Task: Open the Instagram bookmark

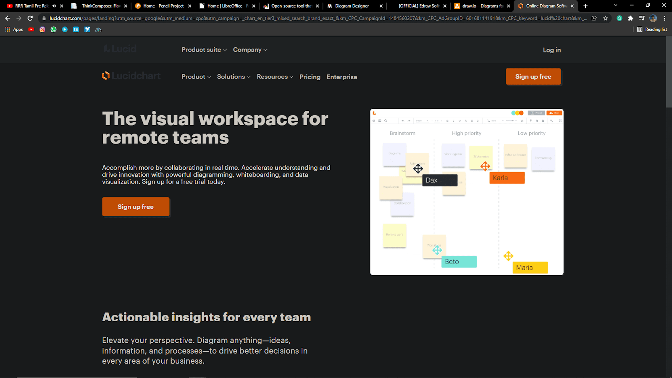Action: point(42,29)
